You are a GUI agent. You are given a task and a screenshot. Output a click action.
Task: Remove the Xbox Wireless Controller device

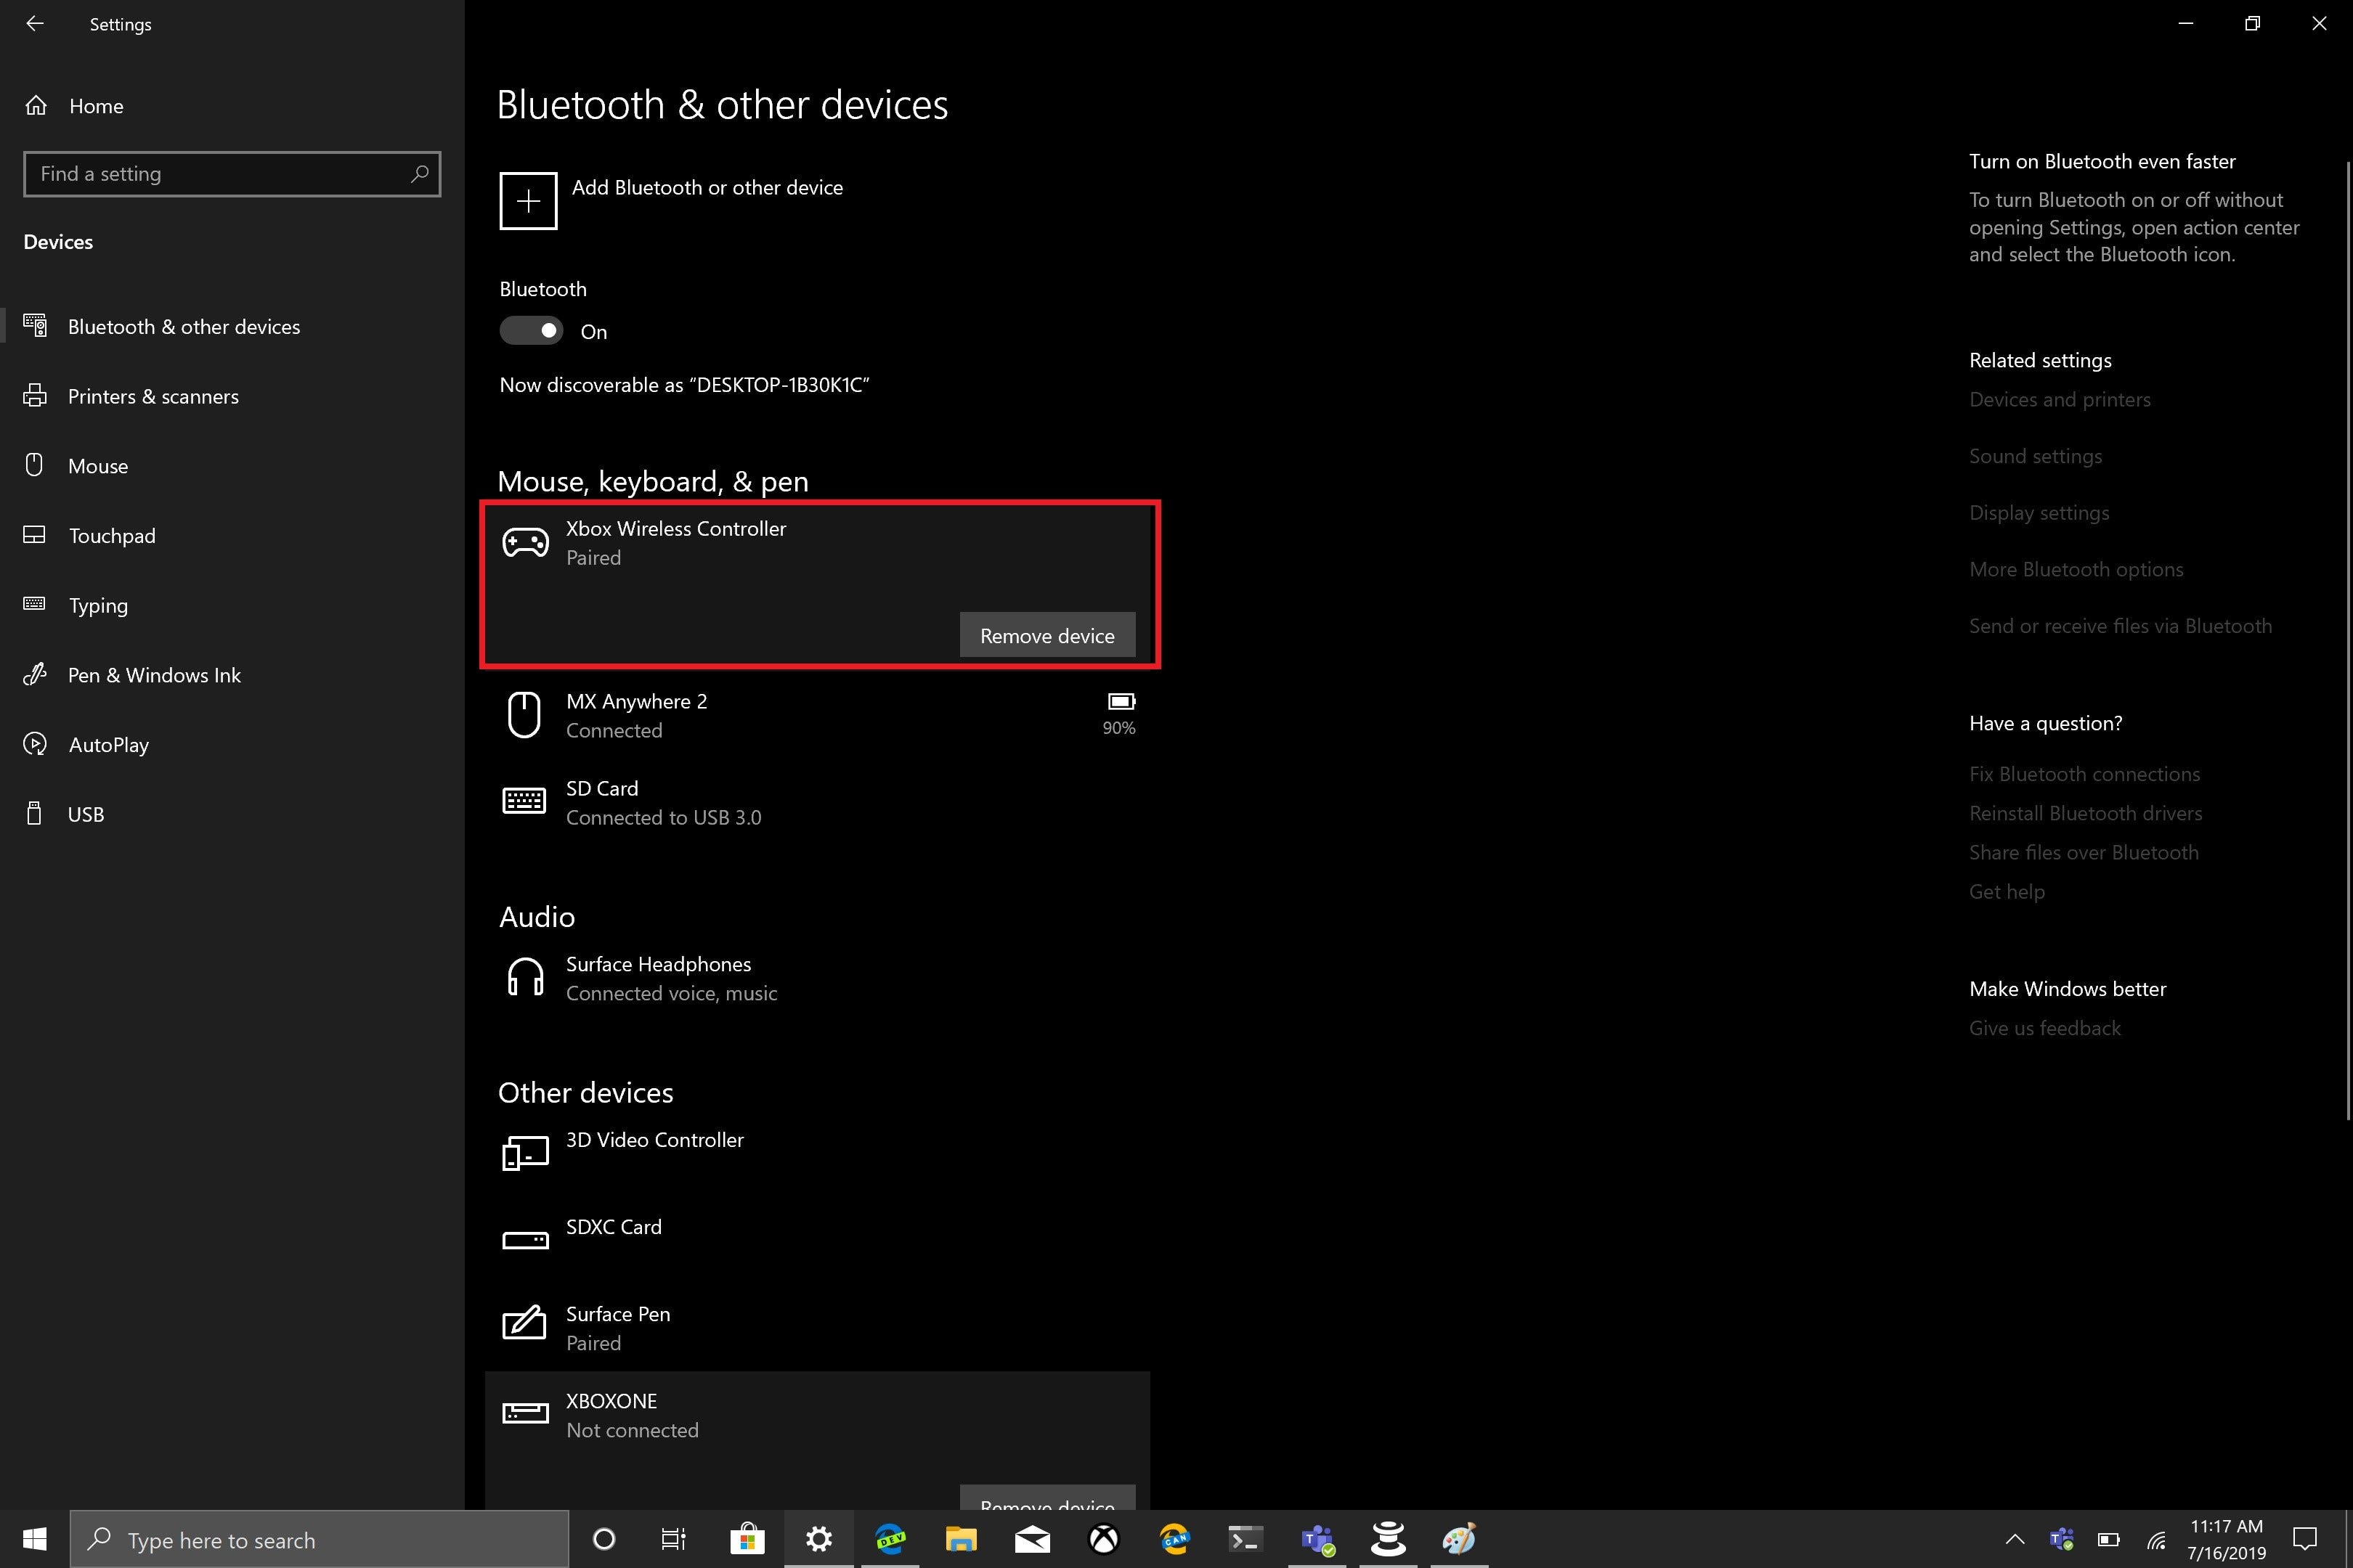point(1047,635)
